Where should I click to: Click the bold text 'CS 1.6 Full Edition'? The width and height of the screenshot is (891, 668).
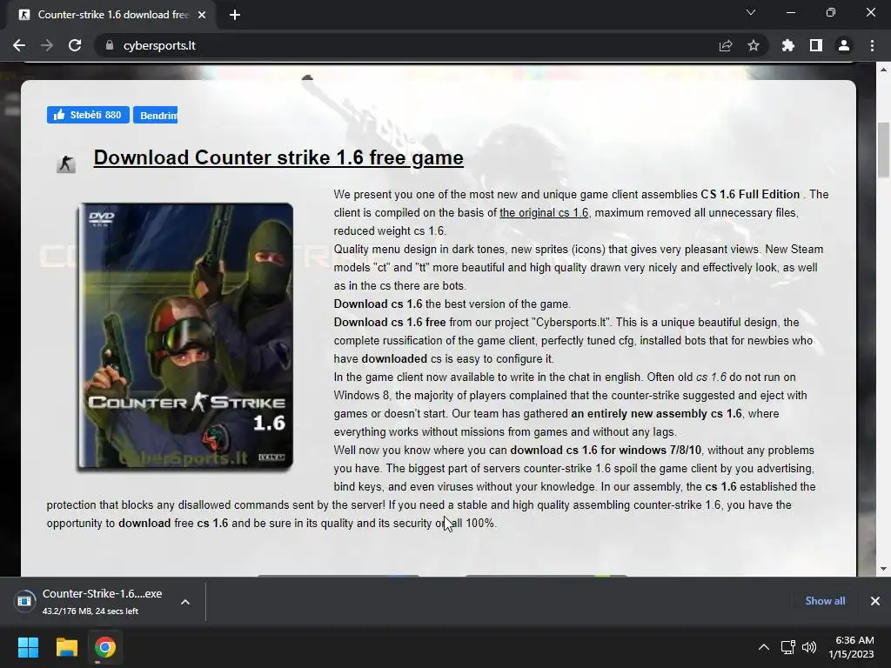tap(750, 194)
